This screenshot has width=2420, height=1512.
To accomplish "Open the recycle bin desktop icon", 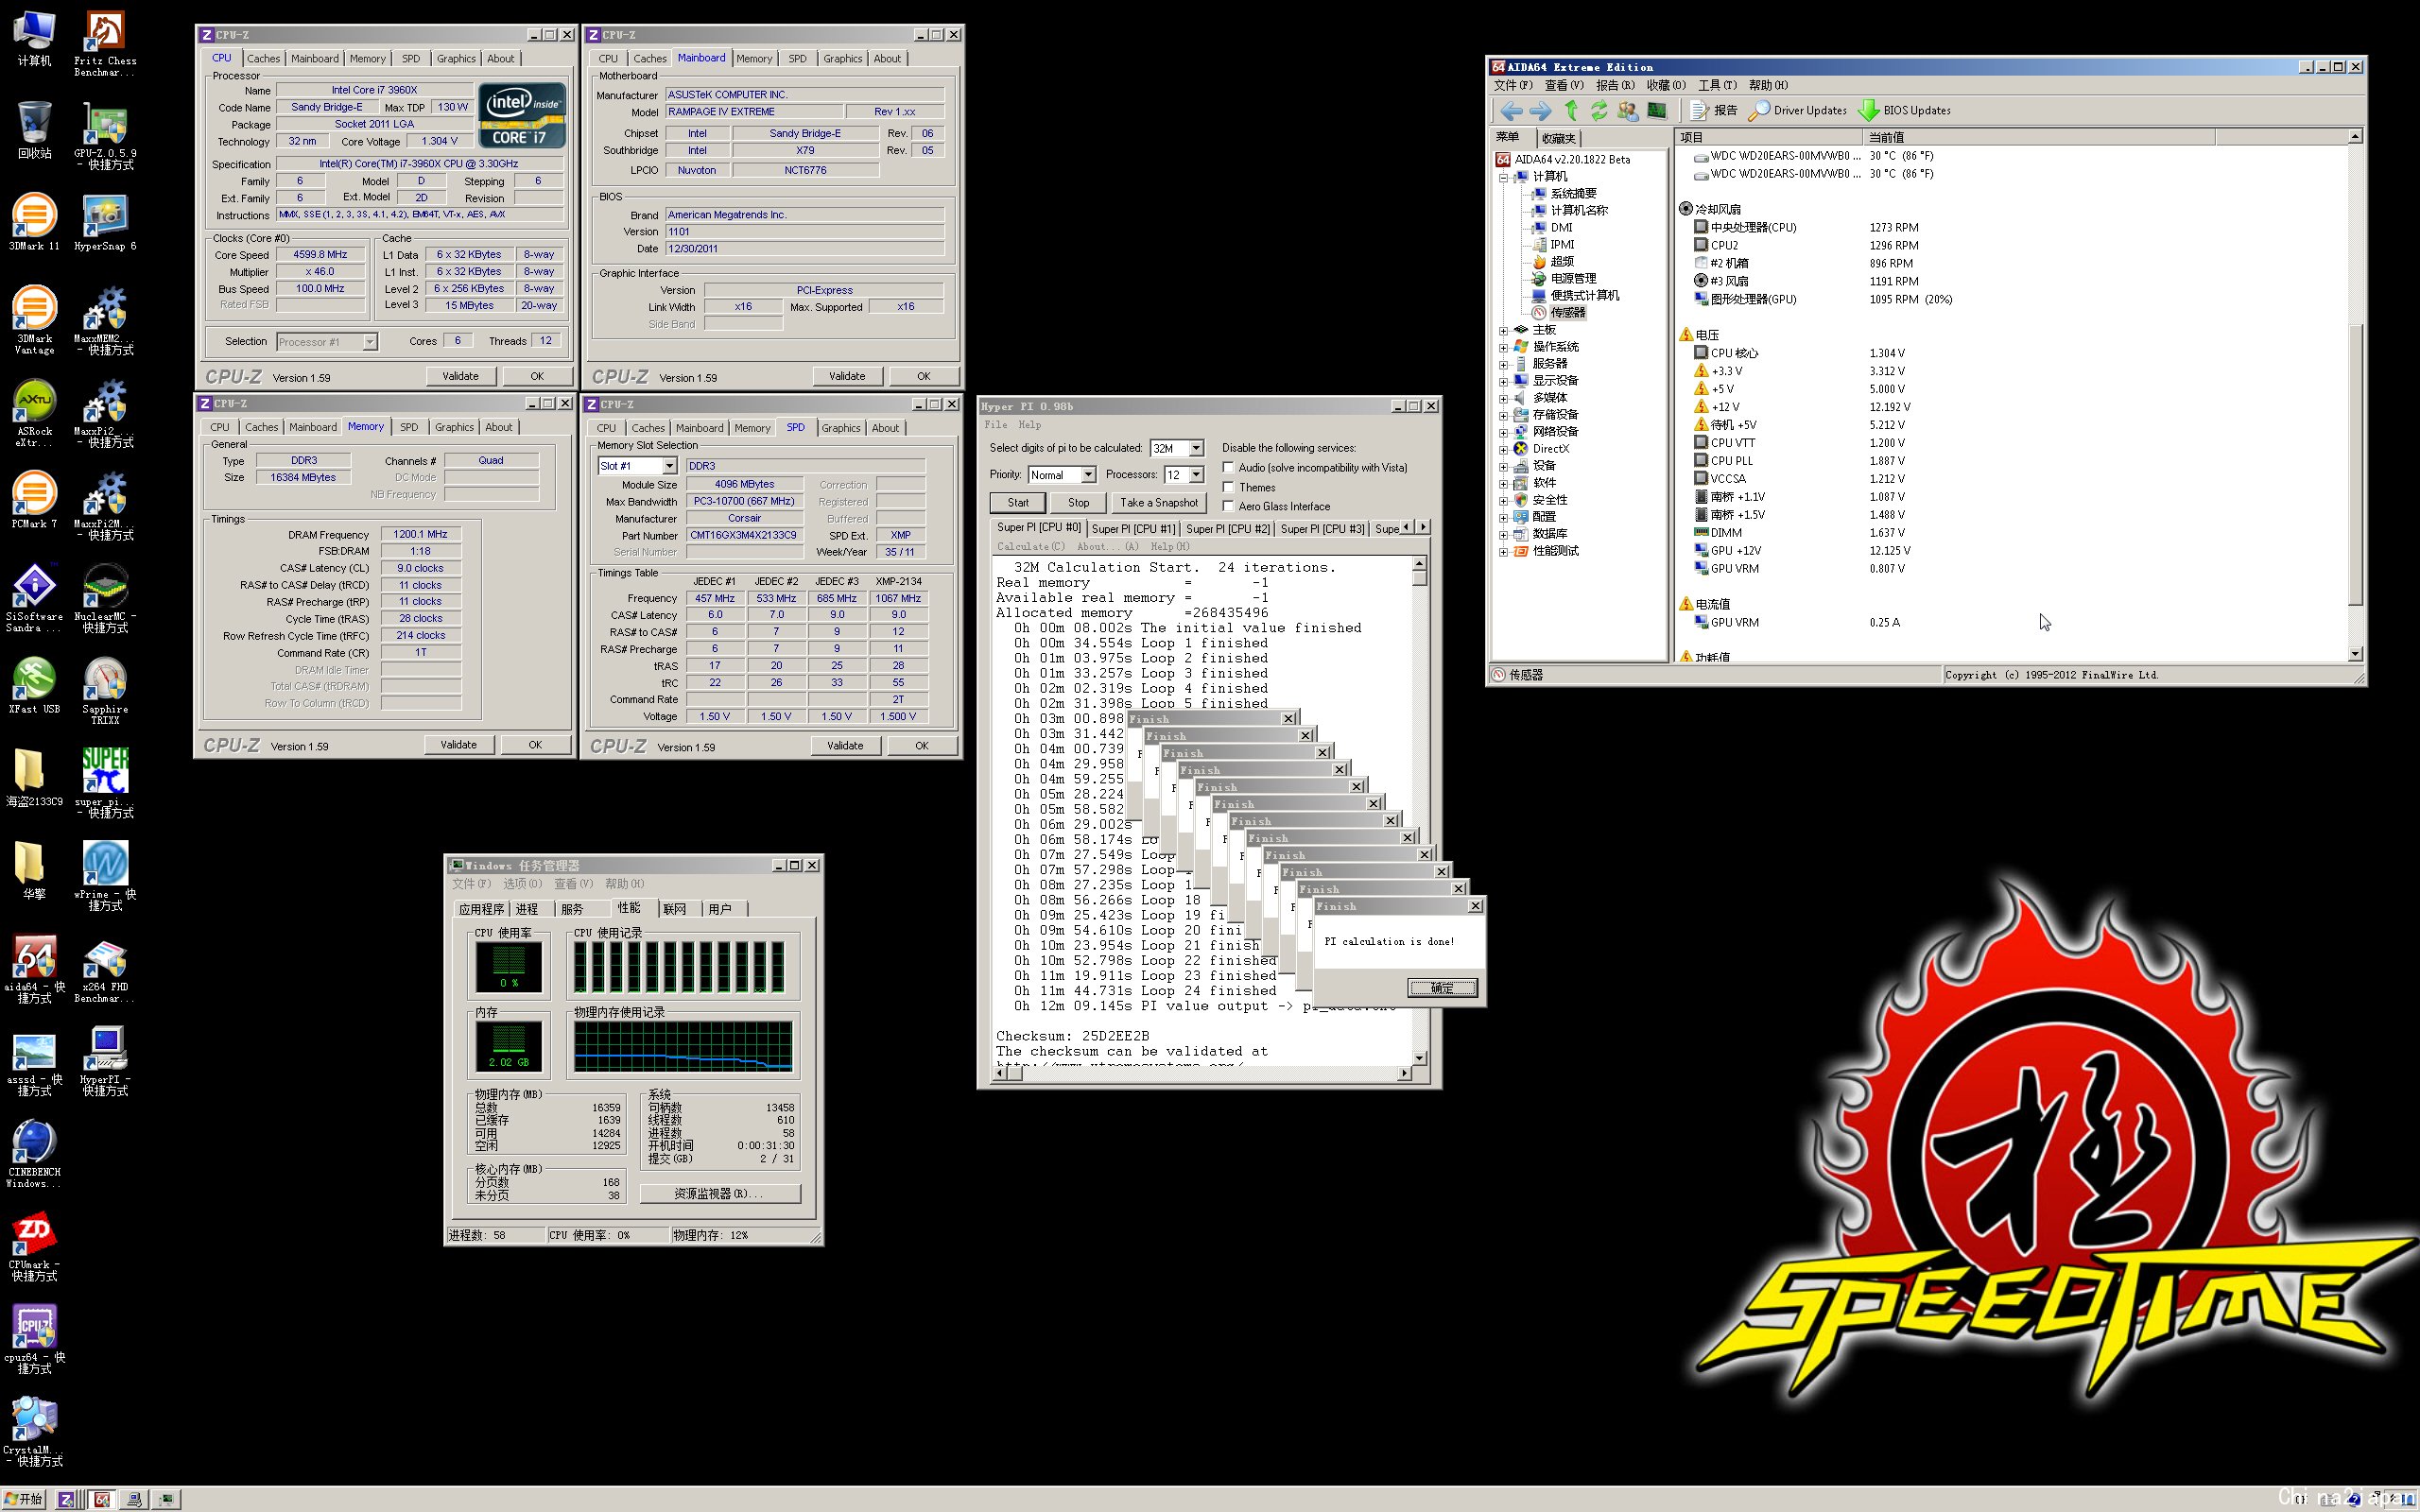I will 34,130.
